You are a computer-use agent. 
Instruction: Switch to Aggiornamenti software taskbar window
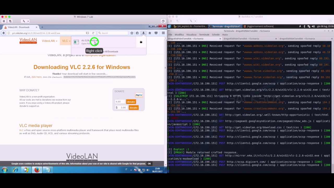tap(258, 26)
